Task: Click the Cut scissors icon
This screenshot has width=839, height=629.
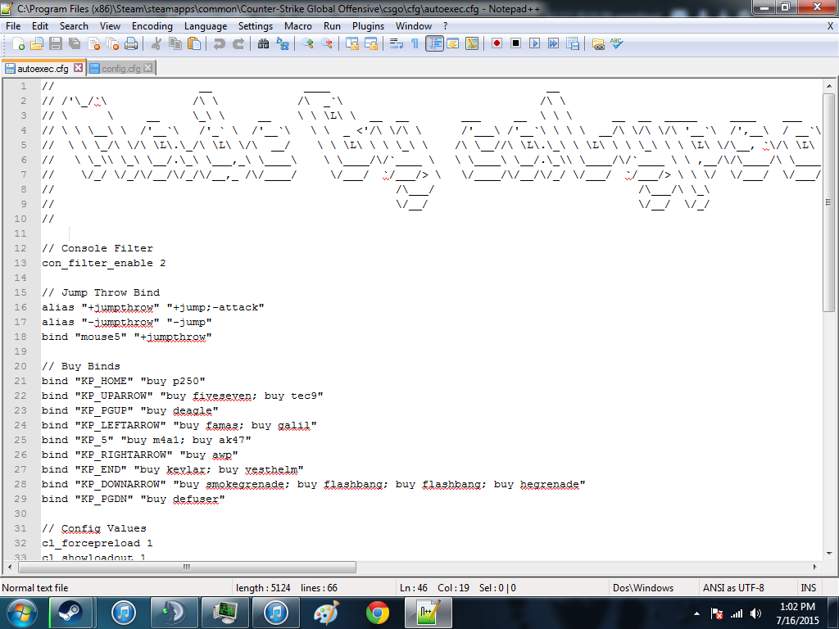Action: pos(156,44)
